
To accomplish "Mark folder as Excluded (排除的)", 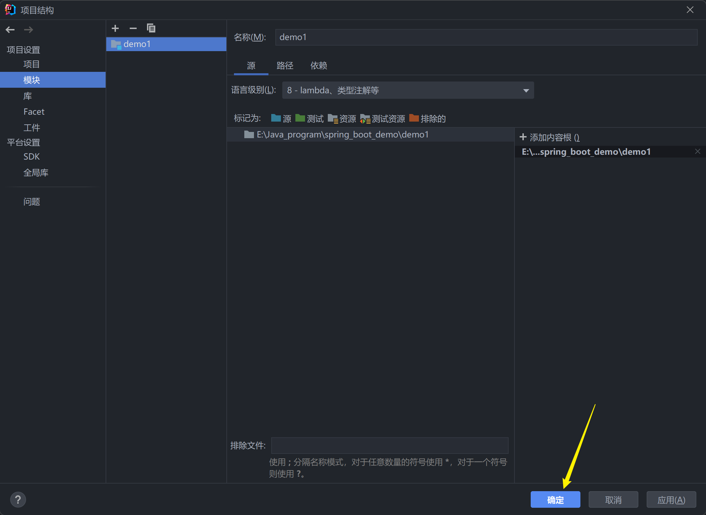I will coord(428,118).
